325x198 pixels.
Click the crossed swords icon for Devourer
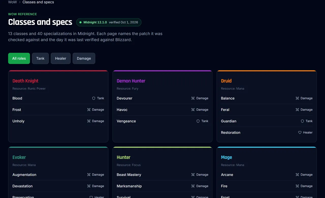point(193,98)
